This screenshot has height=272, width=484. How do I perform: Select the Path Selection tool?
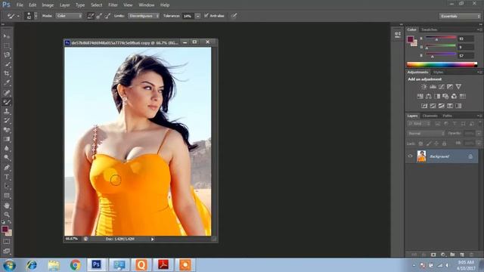pos(7,186)
